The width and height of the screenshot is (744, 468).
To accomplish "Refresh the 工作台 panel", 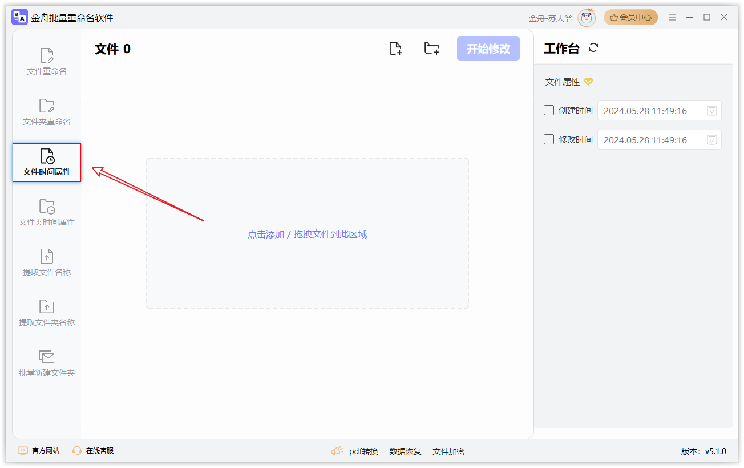I will click(593, 48).
